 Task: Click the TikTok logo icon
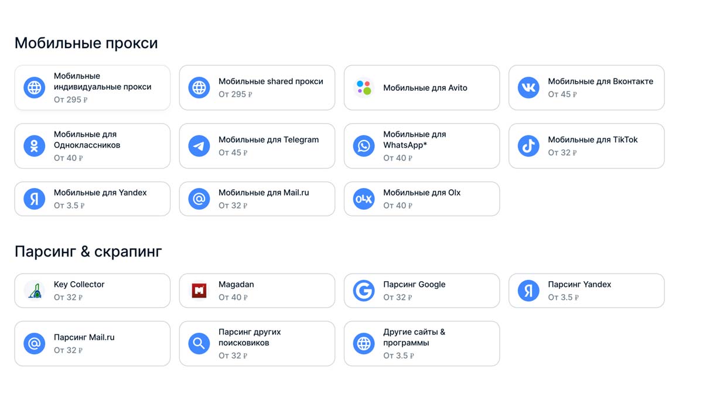(x=528, y=146)
